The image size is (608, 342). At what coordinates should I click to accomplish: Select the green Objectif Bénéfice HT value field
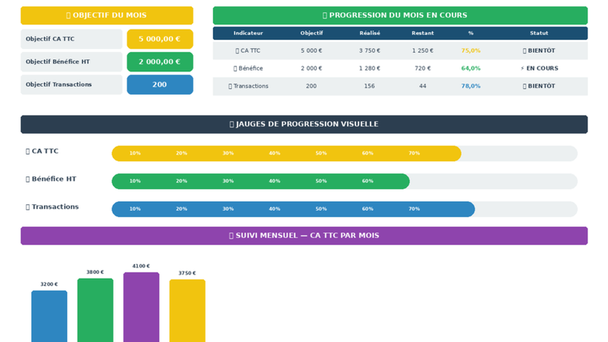pos(159,62)
